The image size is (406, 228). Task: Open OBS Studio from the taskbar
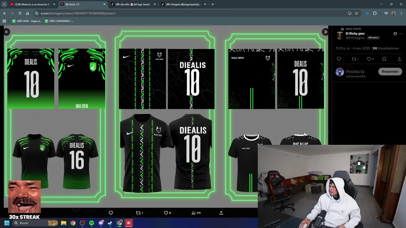[x=82, y=223]
